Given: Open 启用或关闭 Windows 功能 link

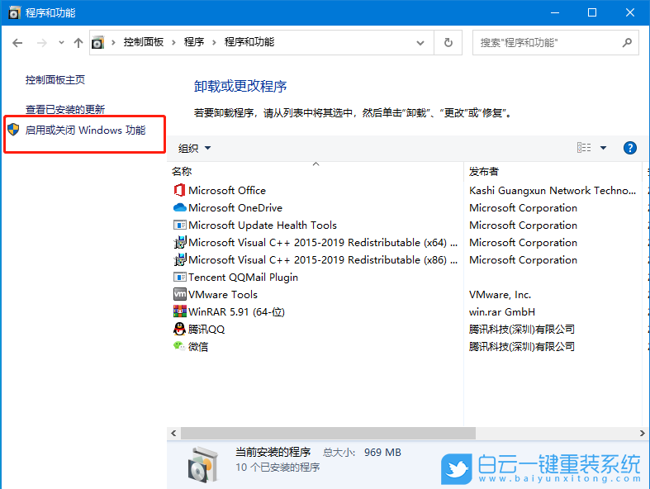Looking at the screenshot, I should (x=85, y=131).
